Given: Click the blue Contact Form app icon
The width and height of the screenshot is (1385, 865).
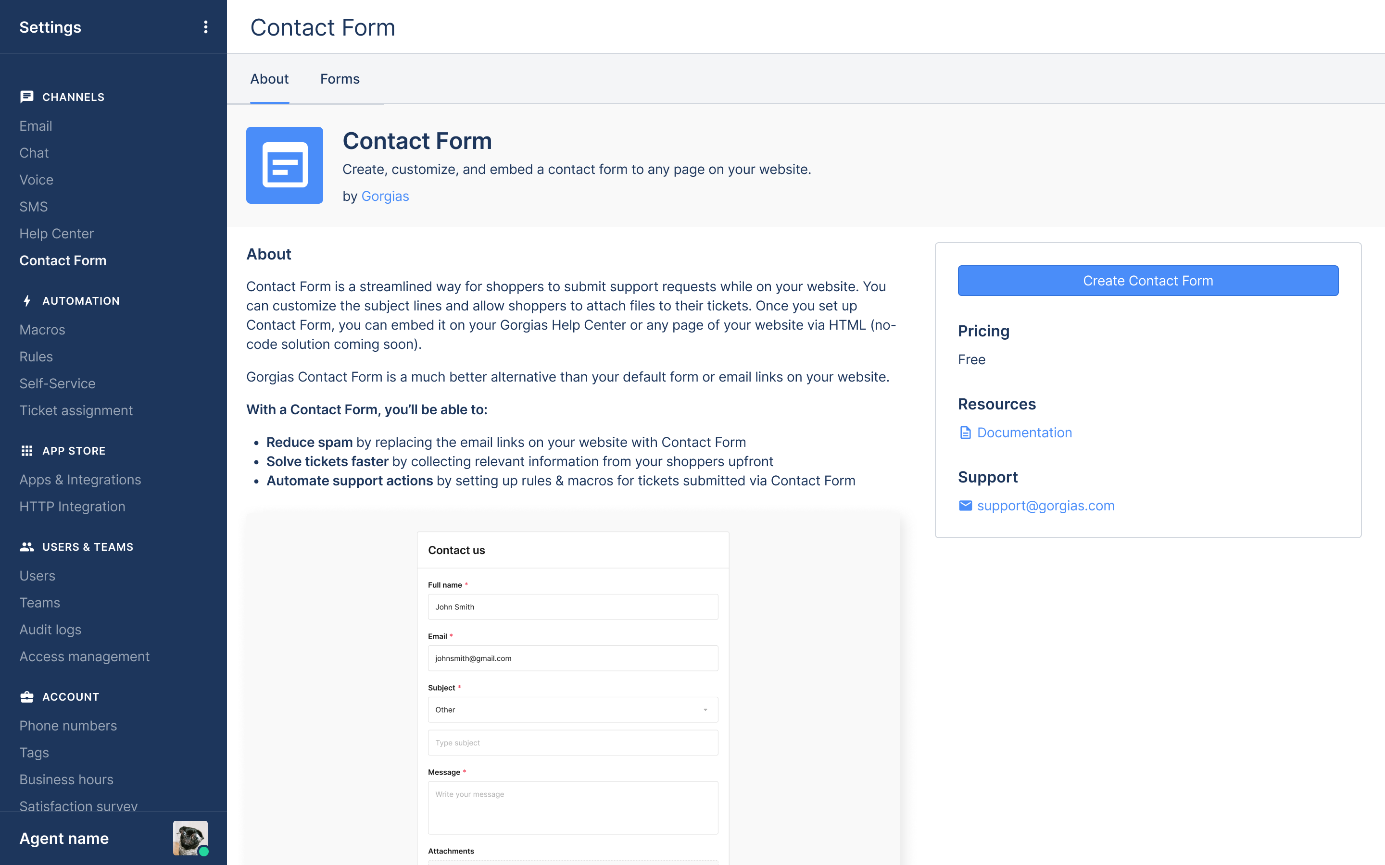Looking at the screenshot, I should tap(284, 165).
